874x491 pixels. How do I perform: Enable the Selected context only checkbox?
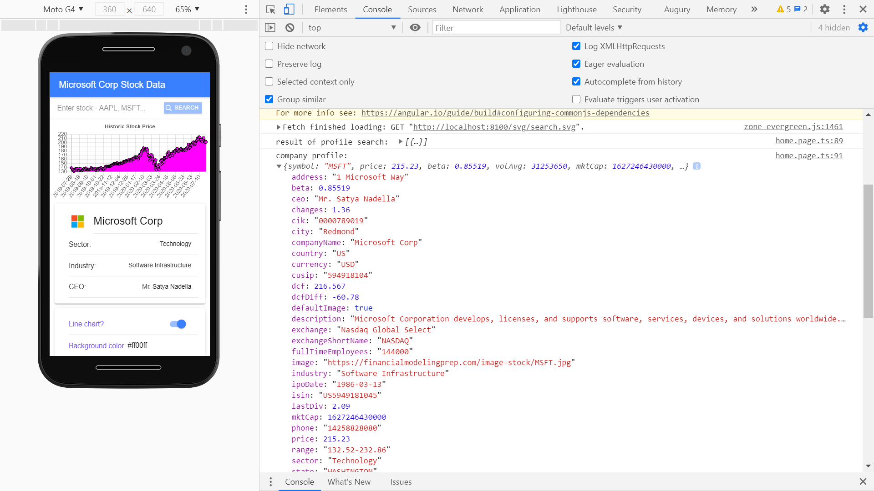tap(269, 81)
